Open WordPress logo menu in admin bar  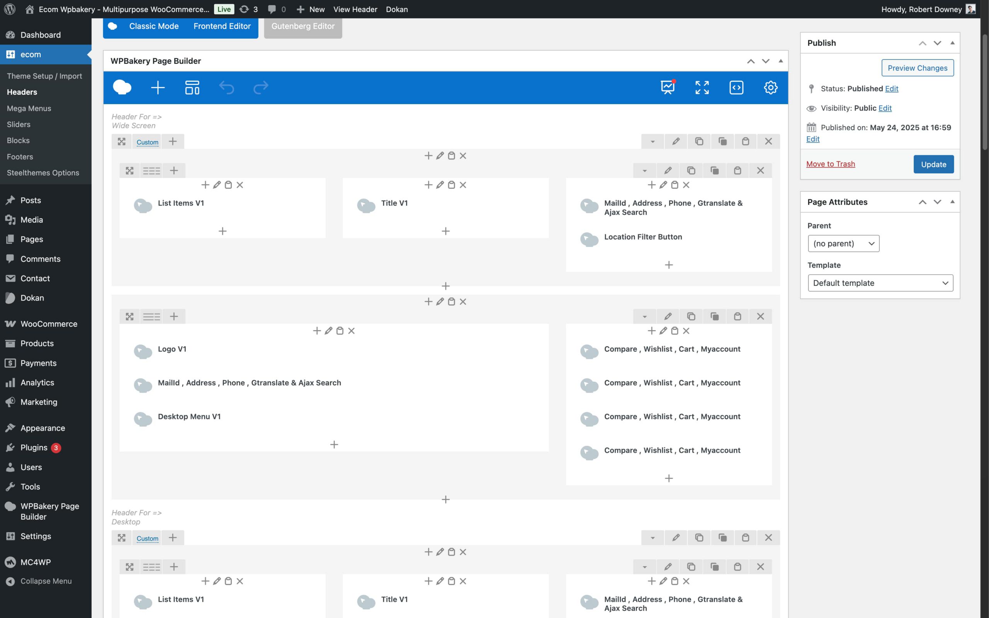pyautogui.click(x=10, y=9)
